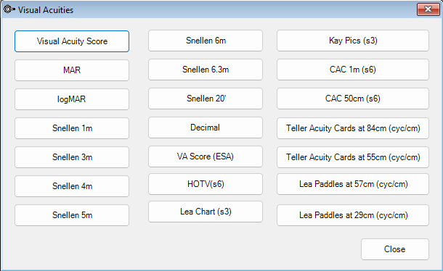Select CAC 1m (s6)

pos(353,70)
